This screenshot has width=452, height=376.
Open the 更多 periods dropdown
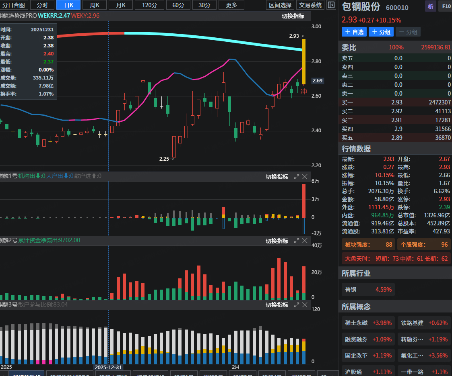pos(231,5)
